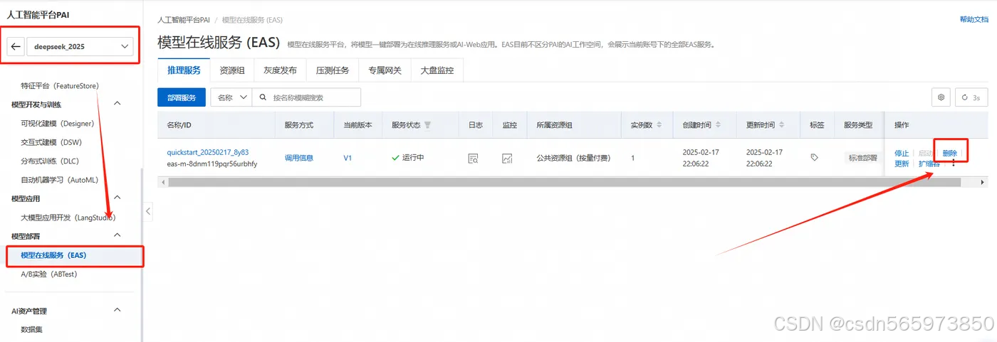Collapse the 模型开发与训练 section
Viewport: 997px width, 342px height.
click(118, 104)
